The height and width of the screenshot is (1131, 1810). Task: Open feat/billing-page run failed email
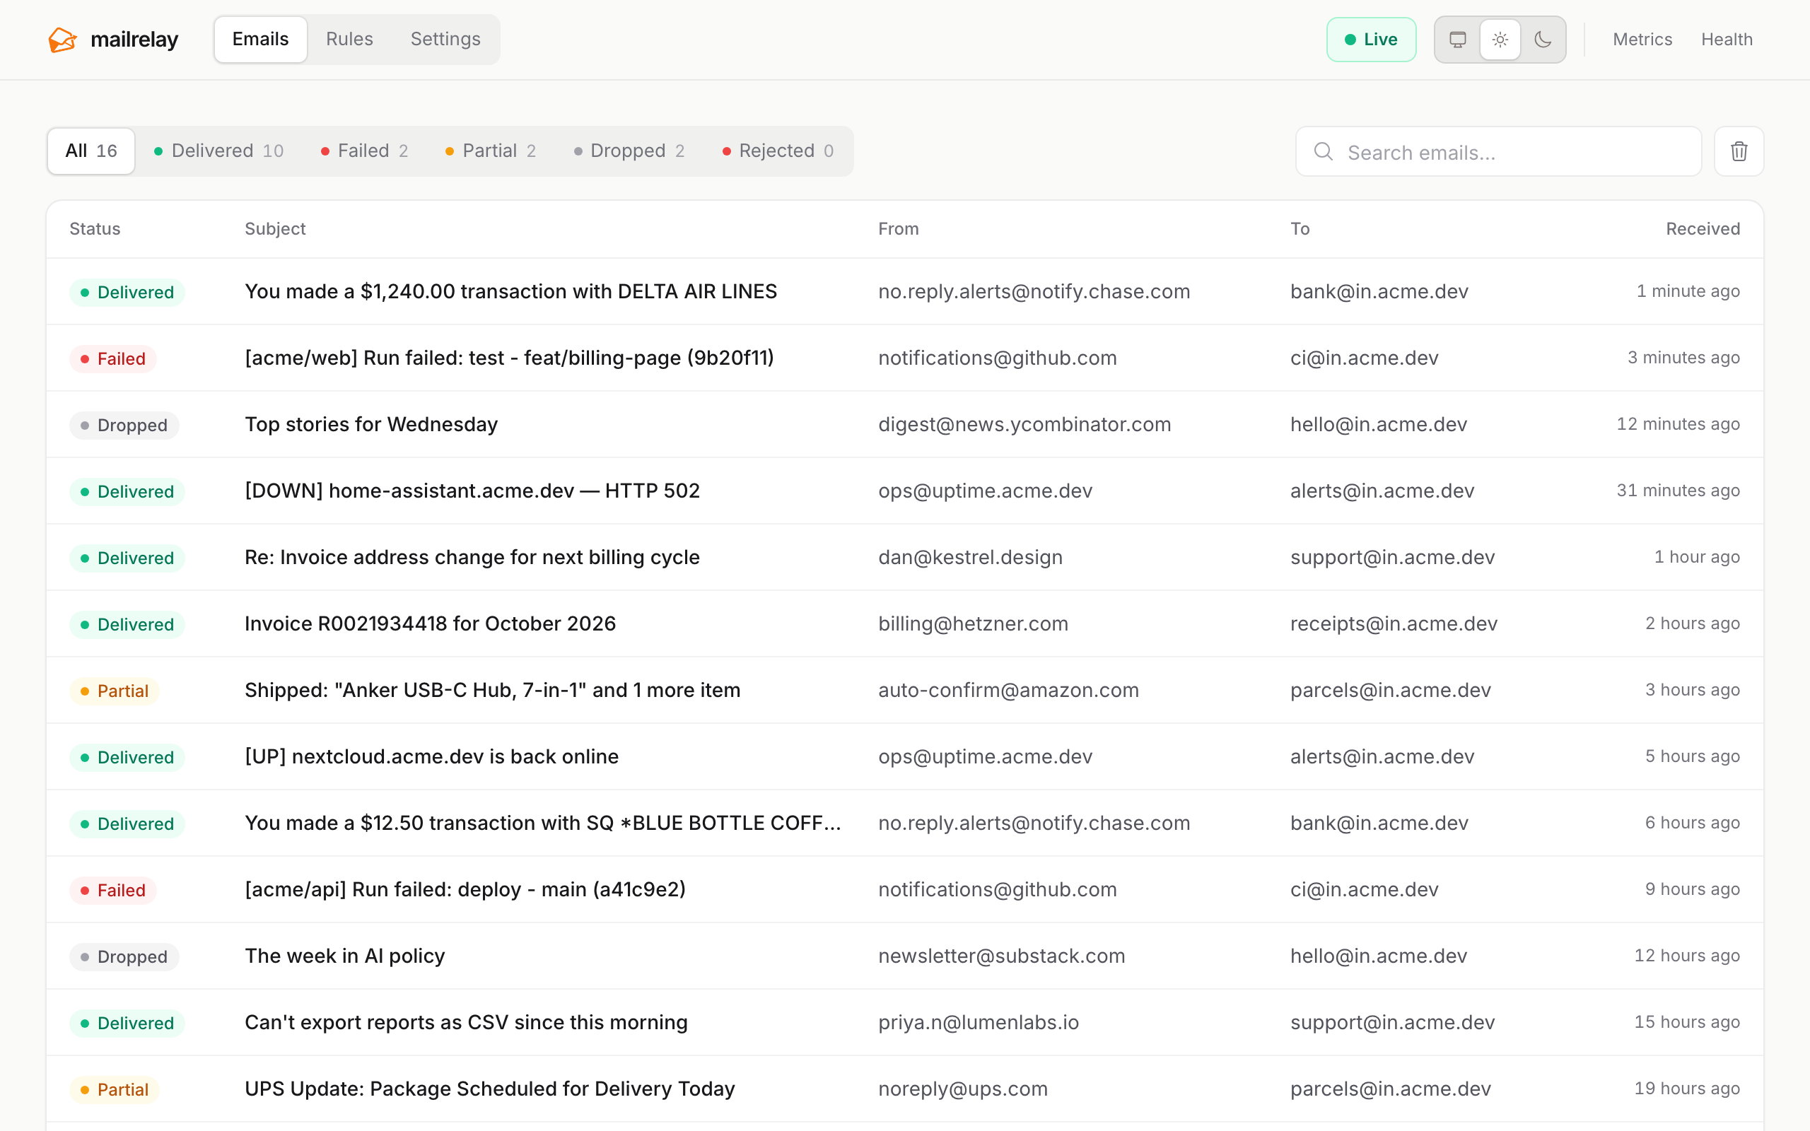(x=904, y=358)
